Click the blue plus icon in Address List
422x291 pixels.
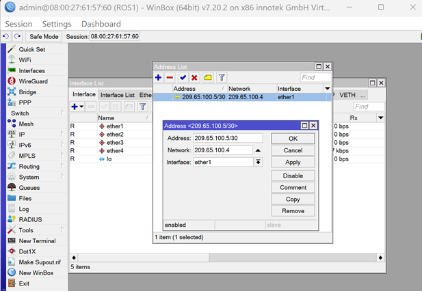[x=159, y=78]
